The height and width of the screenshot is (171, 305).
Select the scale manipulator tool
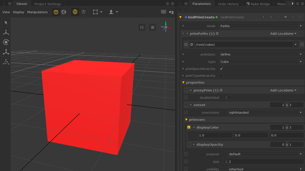6,52
